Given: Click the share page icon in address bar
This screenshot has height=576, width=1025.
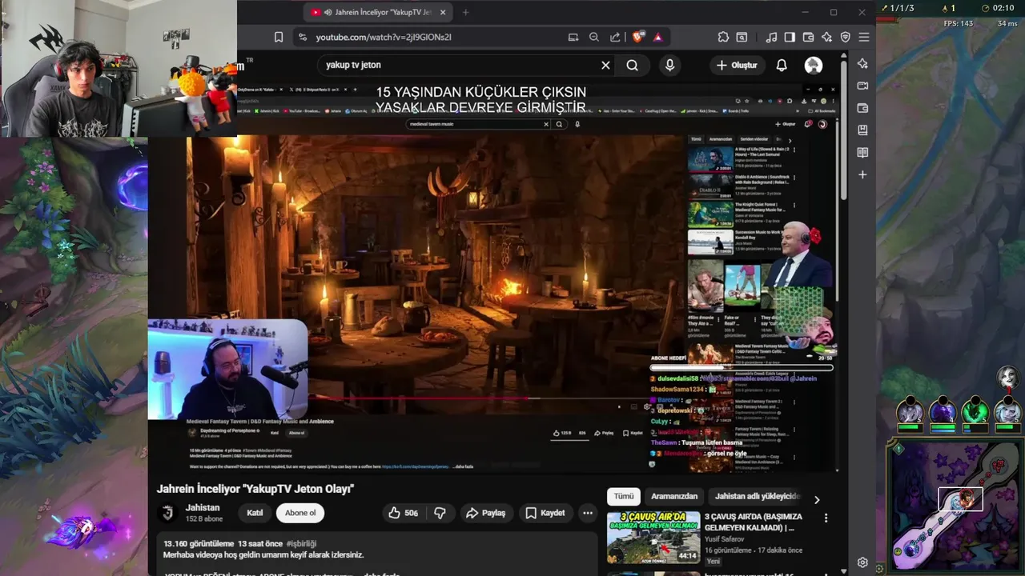Looking at the screenshot, I should [615, 37].
